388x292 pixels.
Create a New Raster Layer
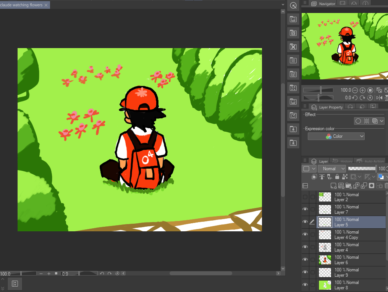click(x=333, y=186)
